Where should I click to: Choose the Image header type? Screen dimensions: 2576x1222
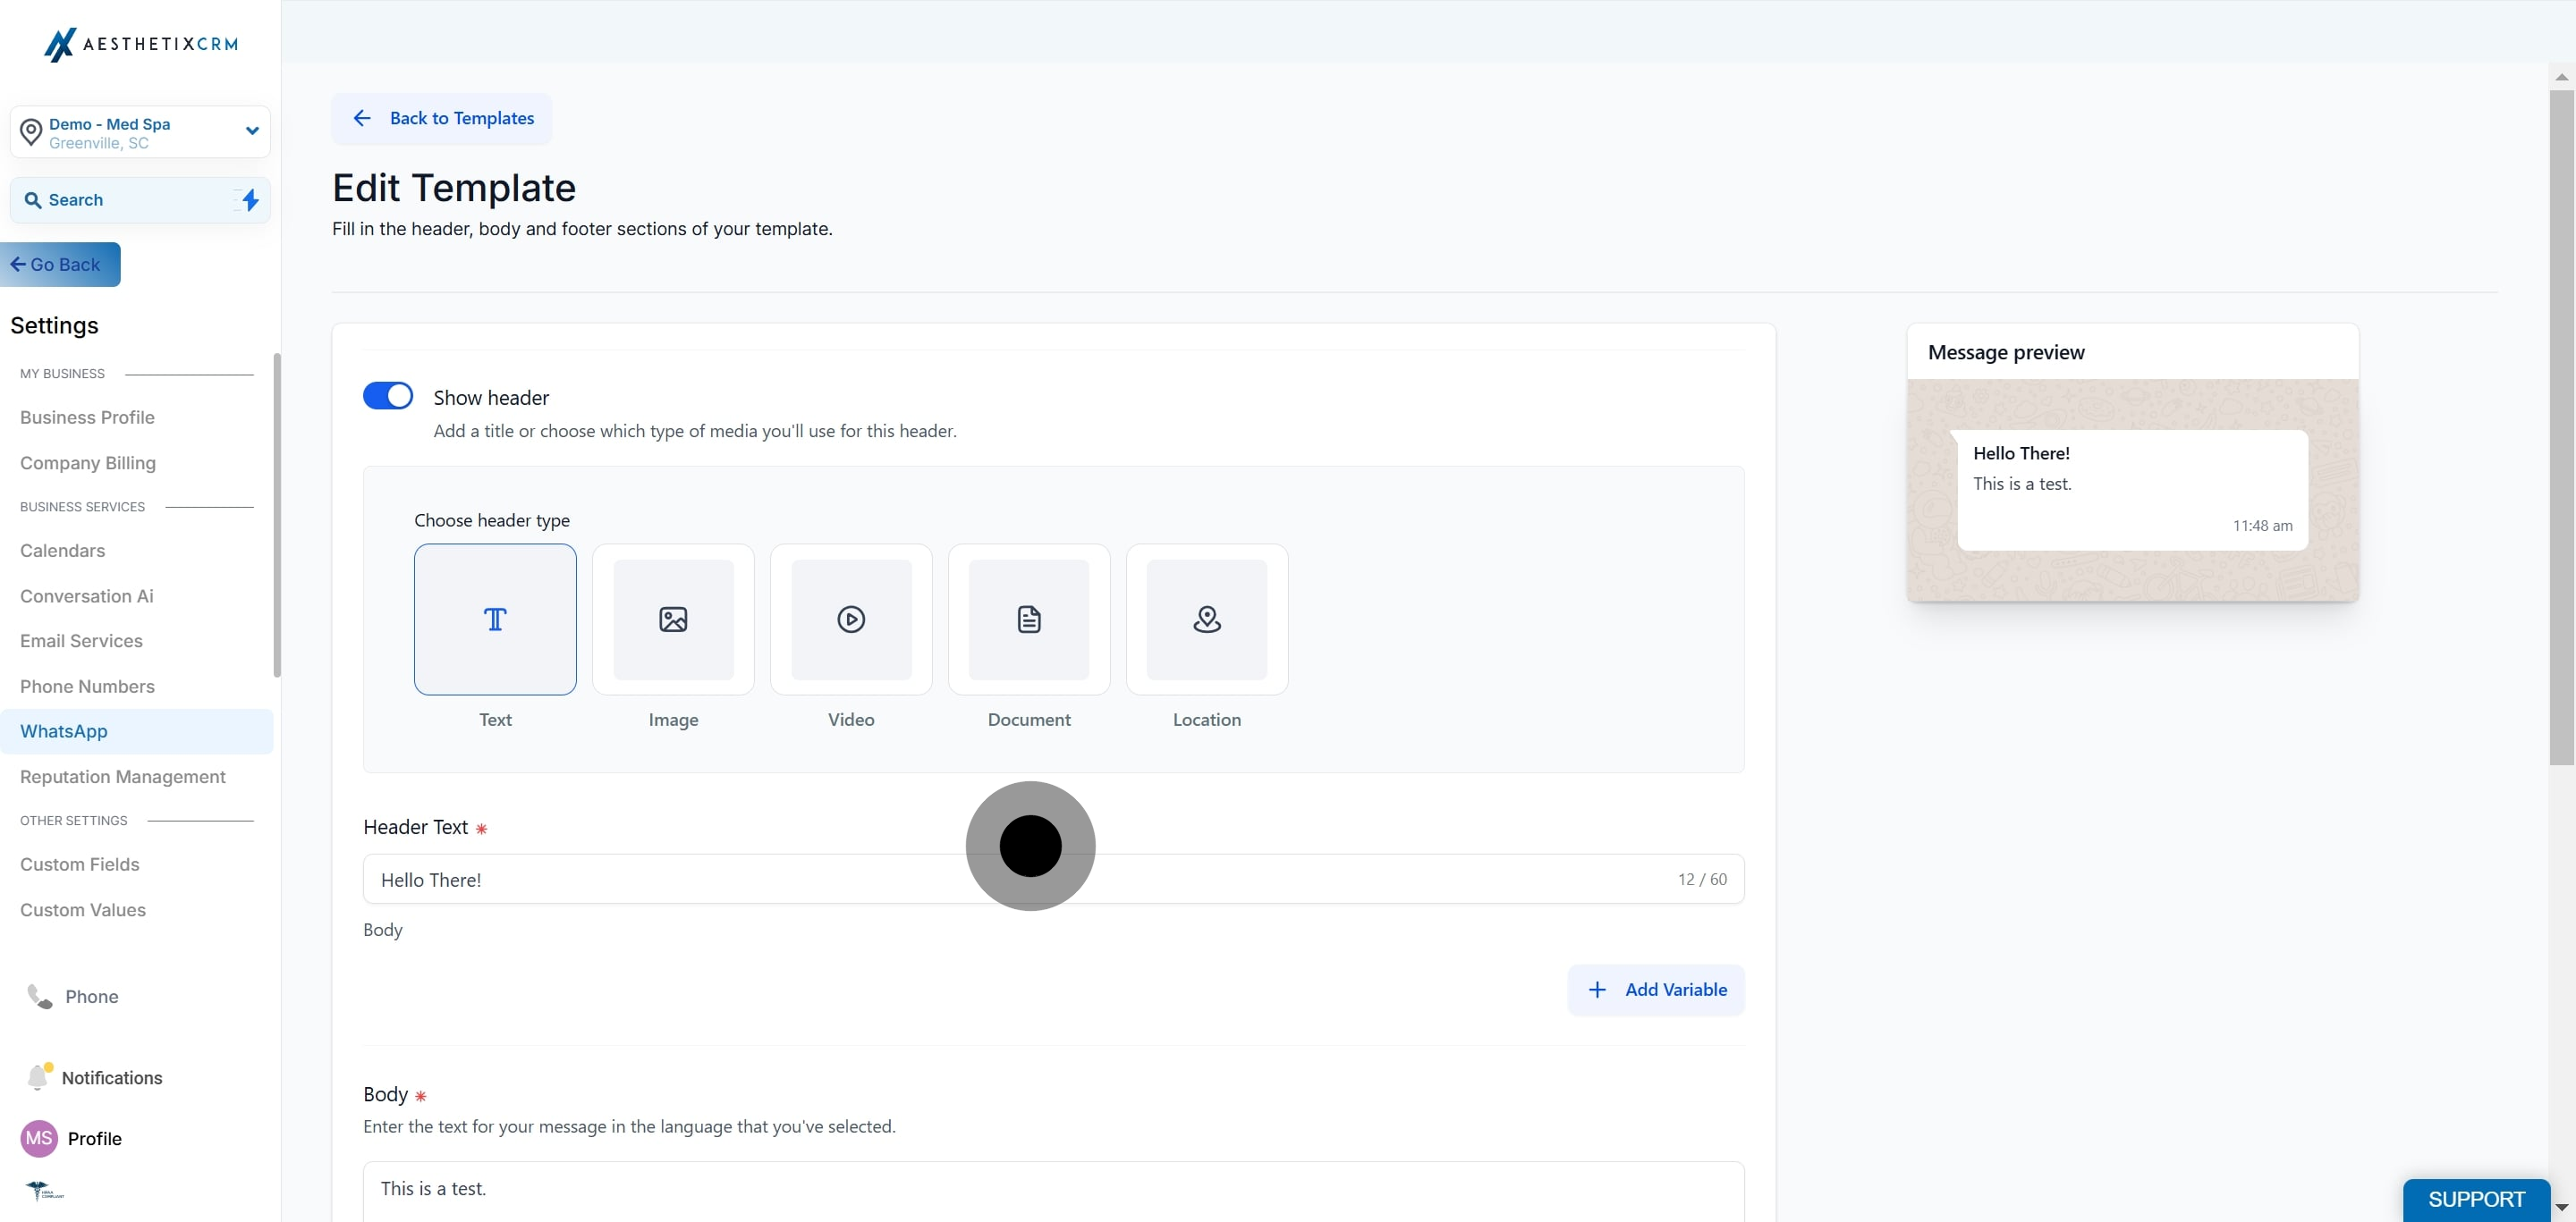tap(673, 619)
